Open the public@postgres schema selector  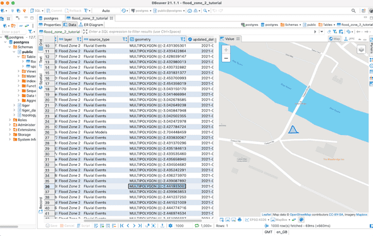pyautogui.click(x=169, y=11)
